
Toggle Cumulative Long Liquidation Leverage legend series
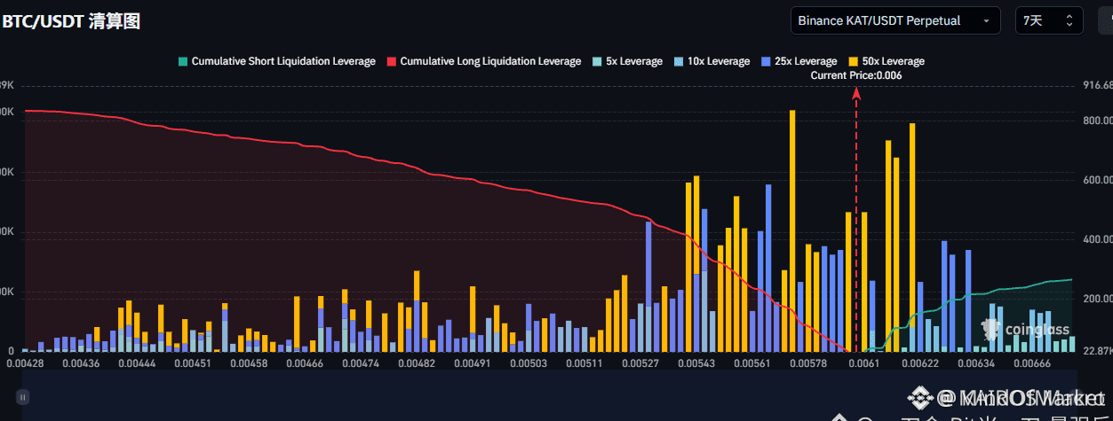point(484,61)
